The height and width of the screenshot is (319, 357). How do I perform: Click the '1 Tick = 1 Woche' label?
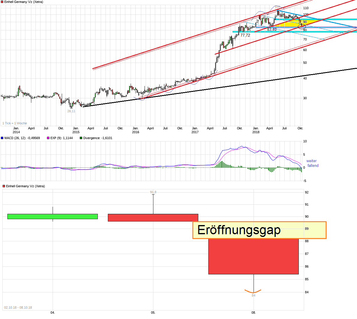pos(14,123)
